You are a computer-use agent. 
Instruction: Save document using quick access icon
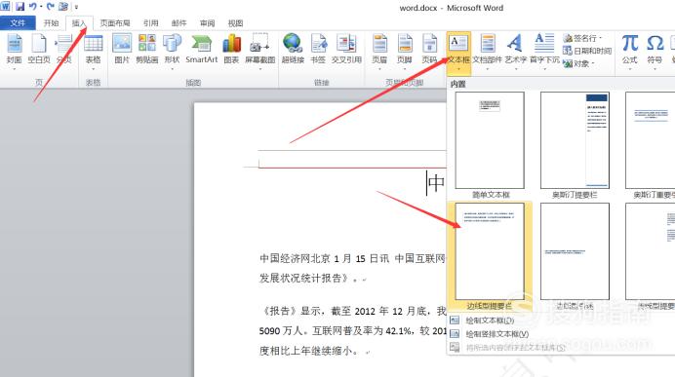click(x=20, y=7)
